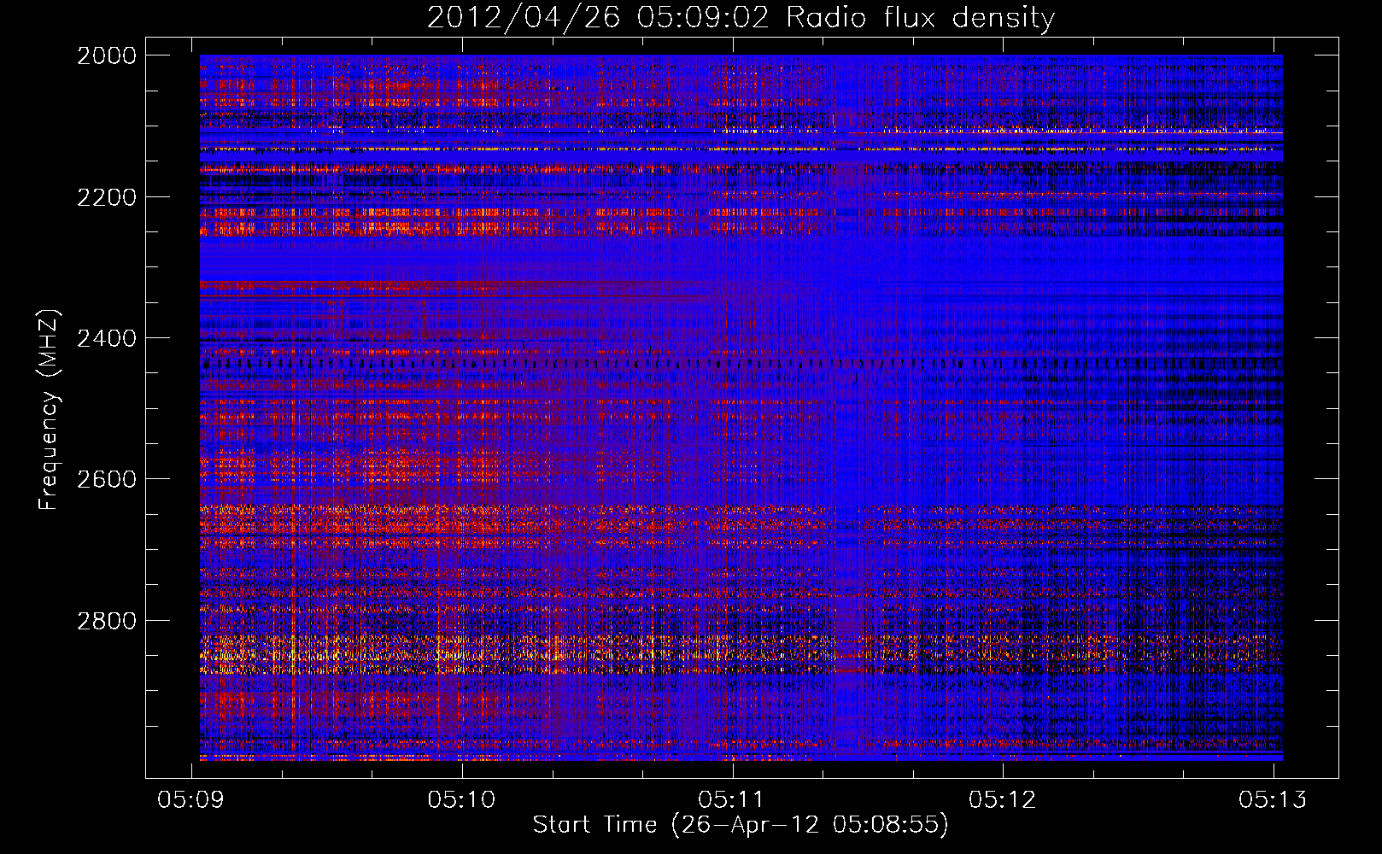This screenshot has width=1382, height=854.
Task: Click the 05:13 time tick label
Action: [x=1274, y=799]
